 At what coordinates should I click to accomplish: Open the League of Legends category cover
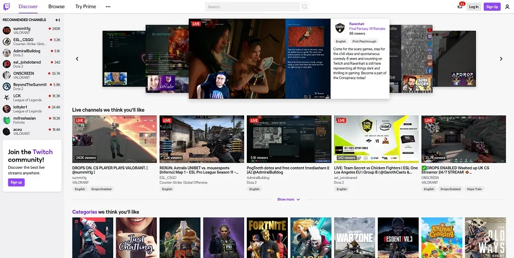[311, 237]
